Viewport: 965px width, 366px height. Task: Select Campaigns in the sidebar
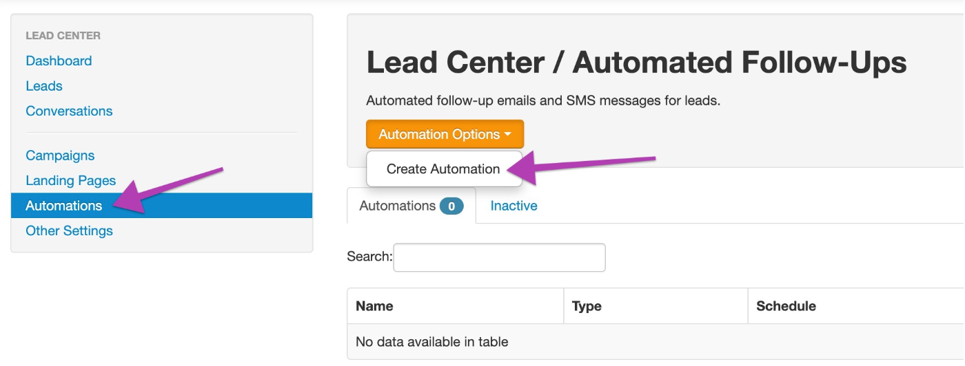tap(60, 155)
